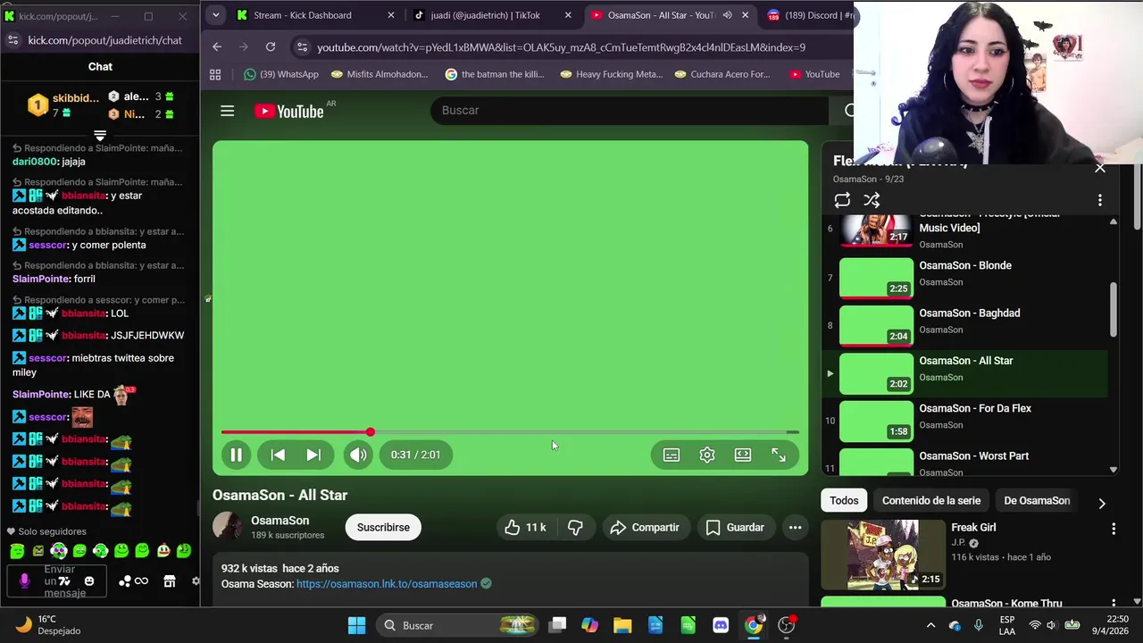1143x643 pixels.
Task: Open channel points bubbles in Kick chat
Action: (x=125, y=581)
